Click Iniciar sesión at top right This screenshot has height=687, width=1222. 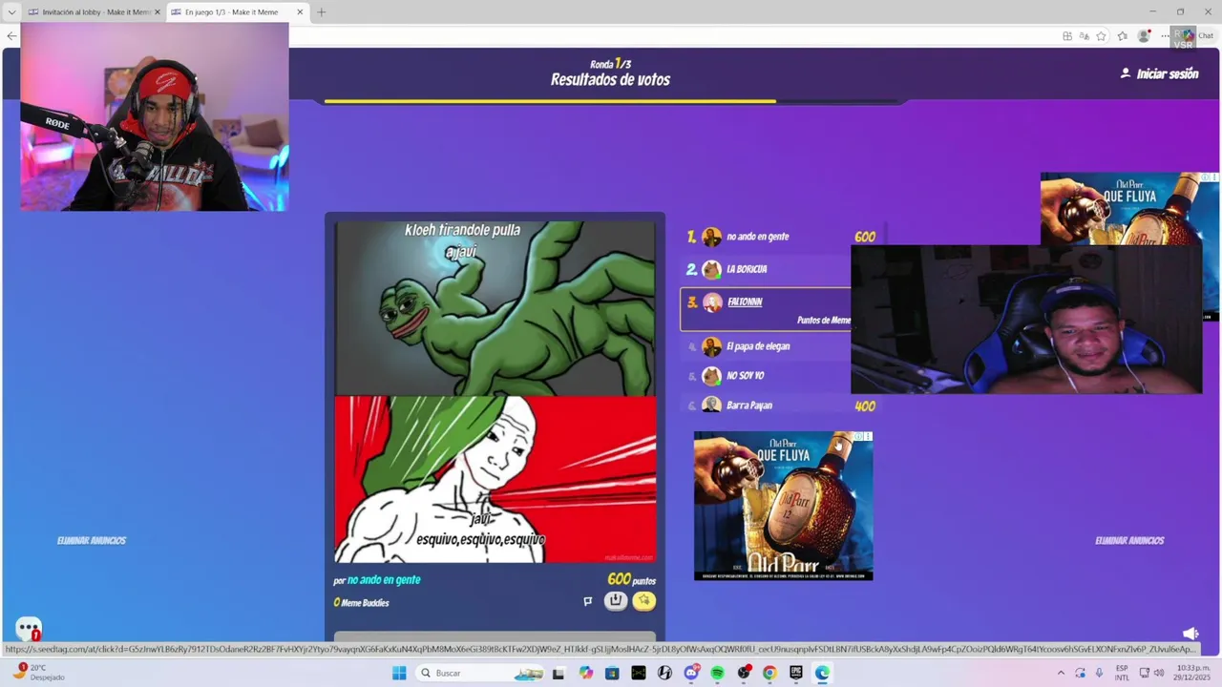(x=1159, y=73)
